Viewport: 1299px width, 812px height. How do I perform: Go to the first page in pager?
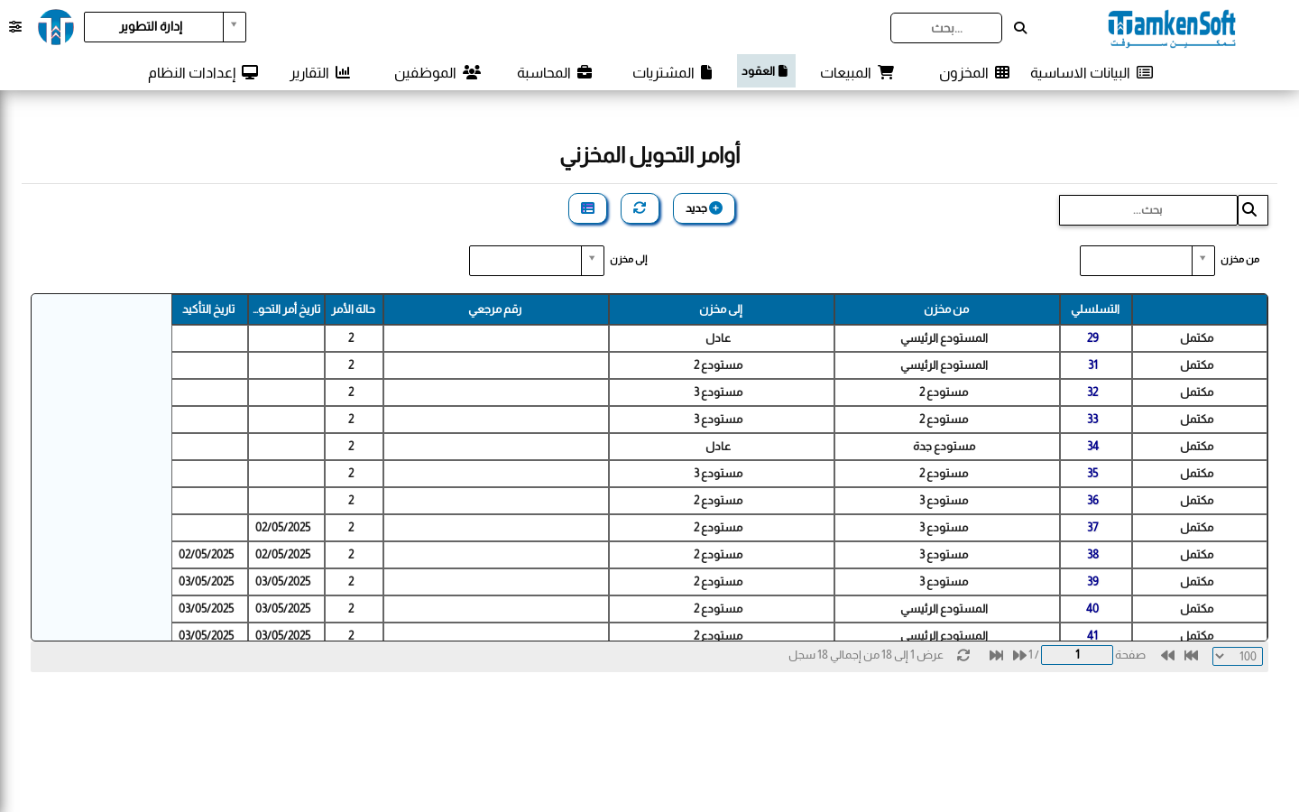coord(1192,655)
